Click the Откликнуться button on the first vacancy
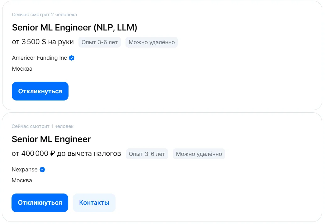 tap(40, 91)
